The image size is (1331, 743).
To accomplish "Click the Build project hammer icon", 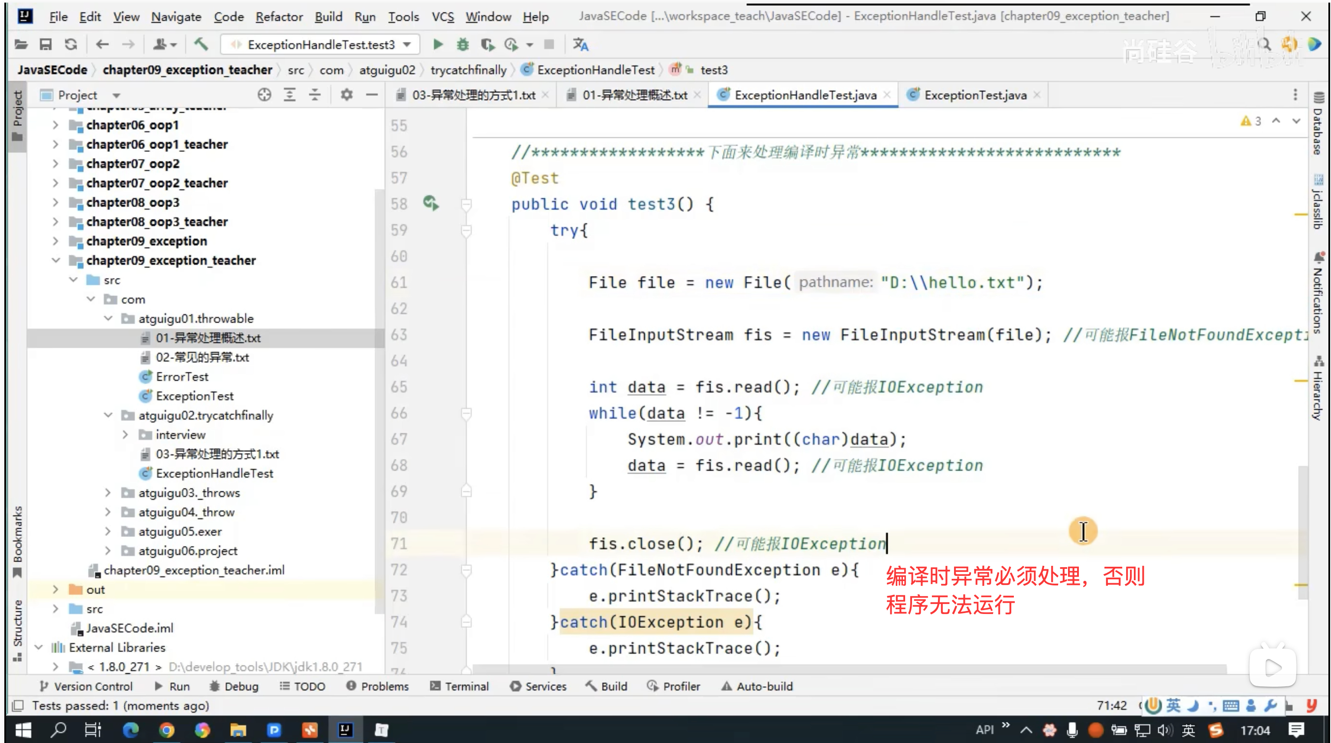I will pos(201,45).
